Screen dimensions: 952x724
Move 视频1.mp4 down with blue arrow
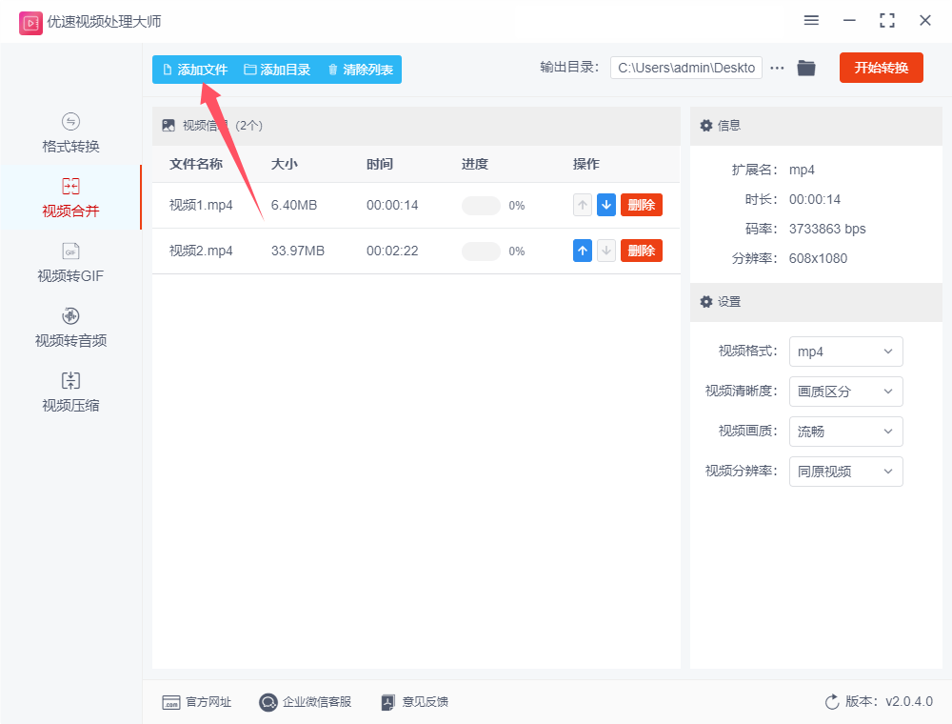606,205
